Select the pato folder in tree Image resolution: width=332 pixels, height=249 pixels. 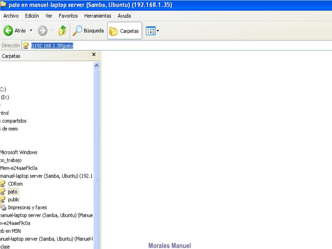tap(13, 192)
